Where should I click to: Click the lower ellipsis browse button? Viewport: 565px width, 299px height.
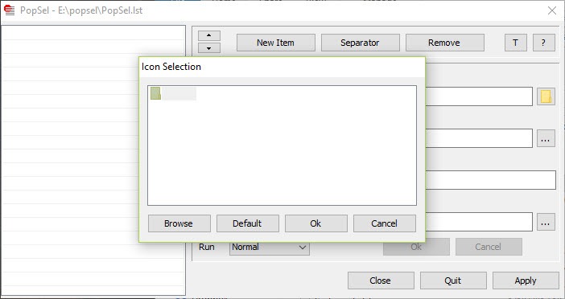546,222
